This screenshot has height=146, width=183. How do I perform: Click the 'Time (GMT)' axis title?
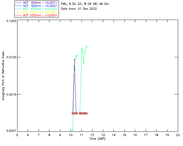(x=97, y=139)
